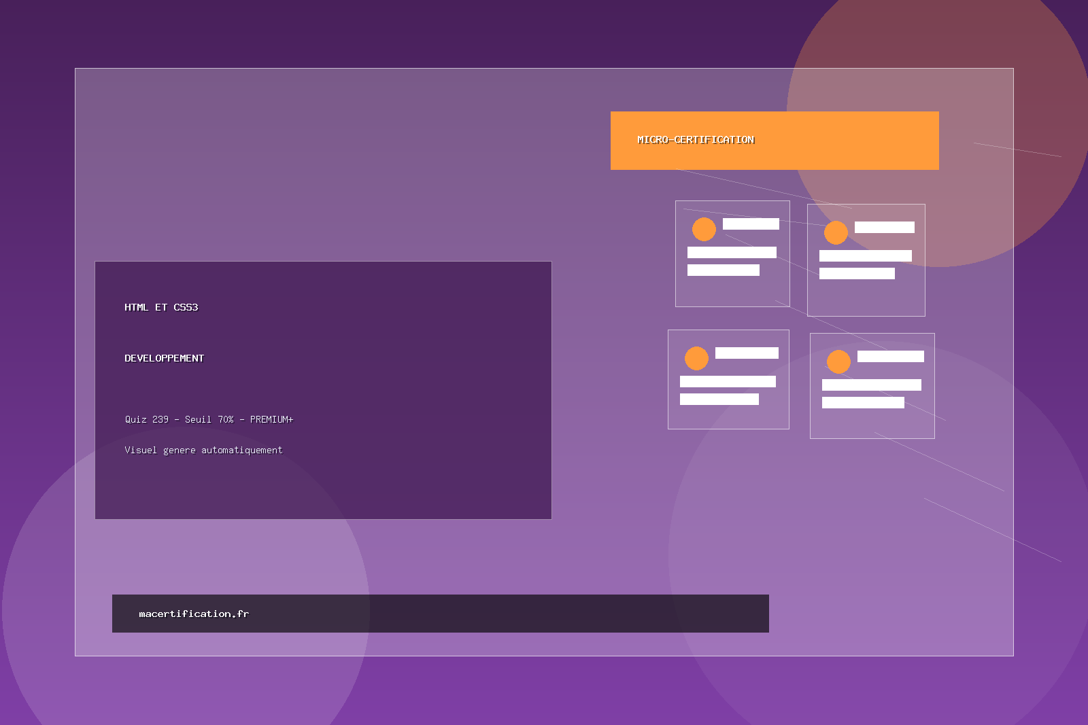Viewport: 1088px width, 725px height.
Task: Click the orange circle icon on the top-left card
Action: (x=704, y=229)
